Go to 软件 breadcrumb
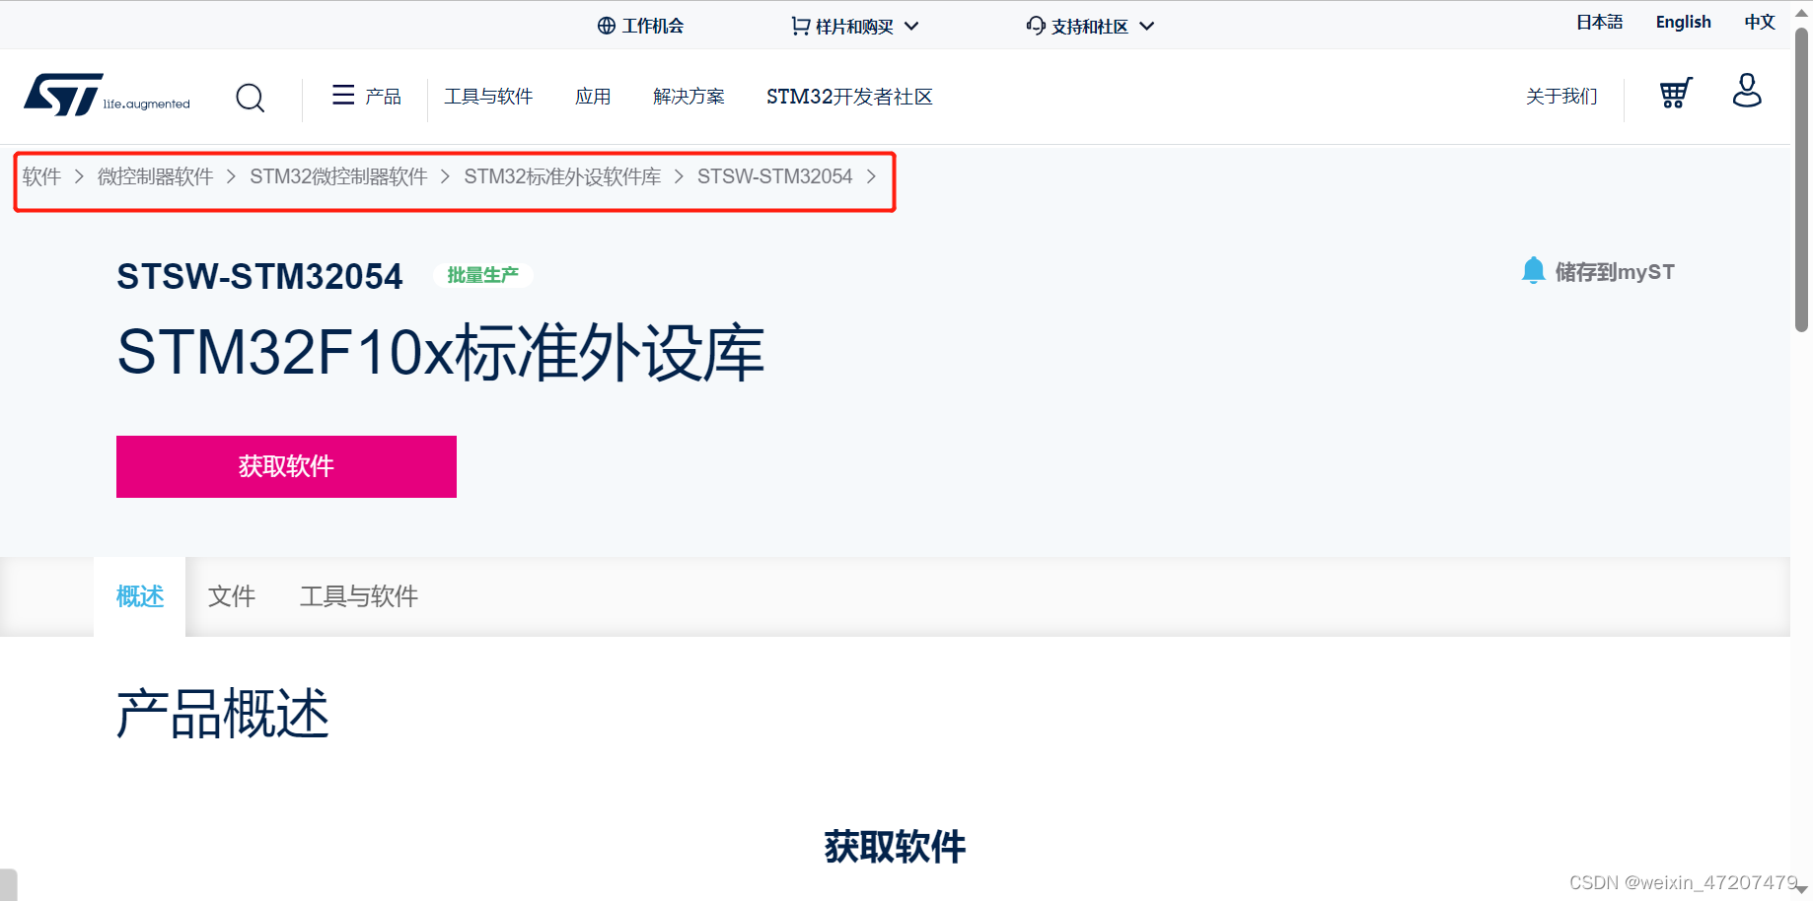 [41, 176]
